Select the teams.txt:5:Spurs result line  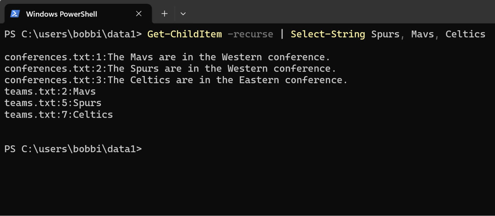53,103
